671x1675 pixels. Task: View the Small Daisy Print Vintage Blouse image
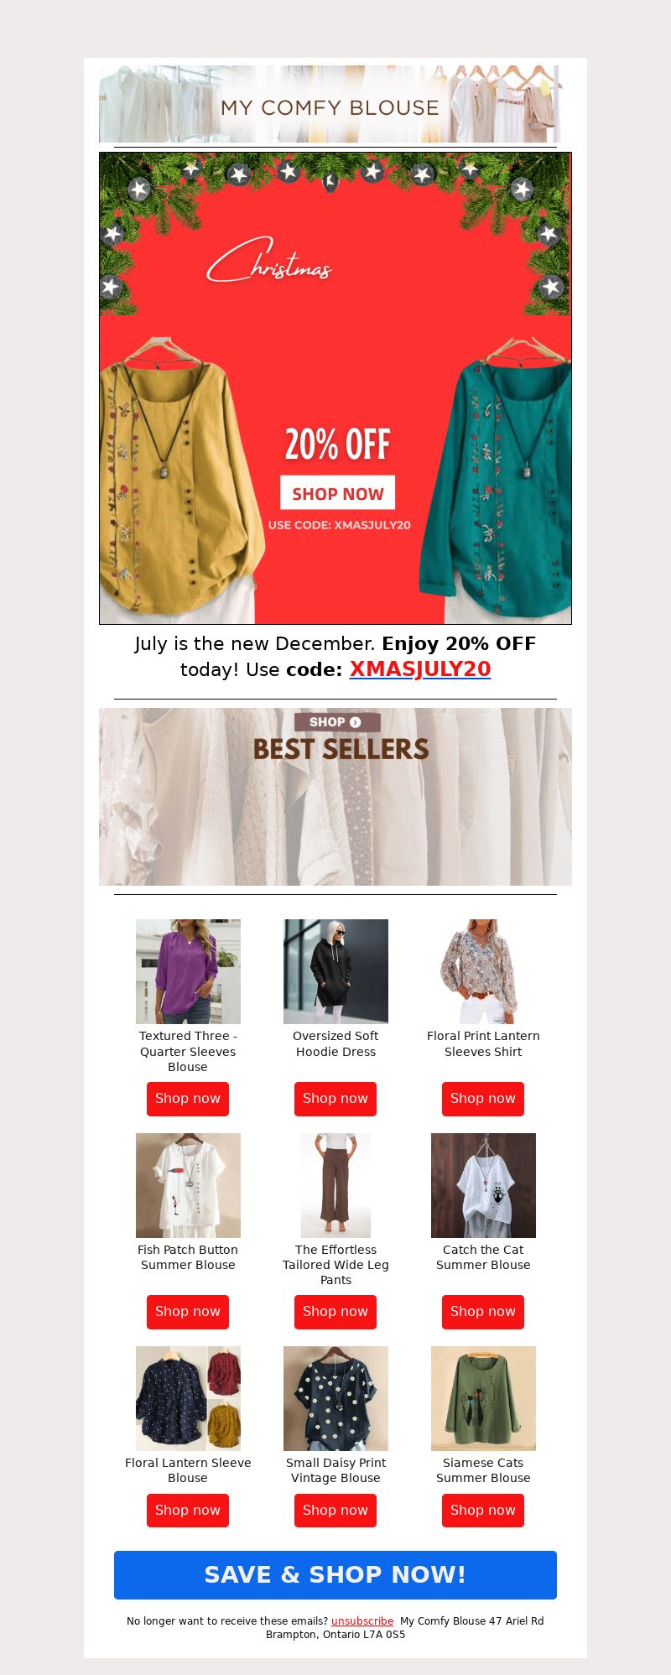point(335,1398)
